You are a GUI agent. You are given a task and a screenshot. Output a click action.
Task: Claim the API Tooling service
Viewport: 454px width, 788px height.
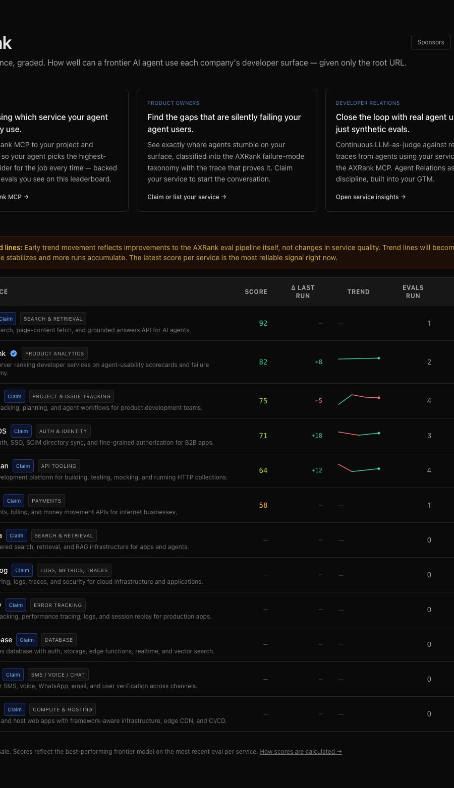23,466
